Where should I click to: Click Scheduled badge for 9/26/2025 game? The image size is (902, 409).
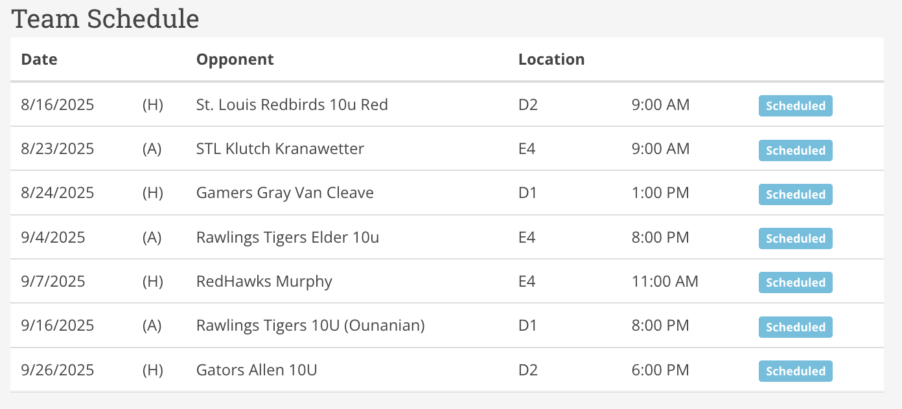tap(795, 371)
